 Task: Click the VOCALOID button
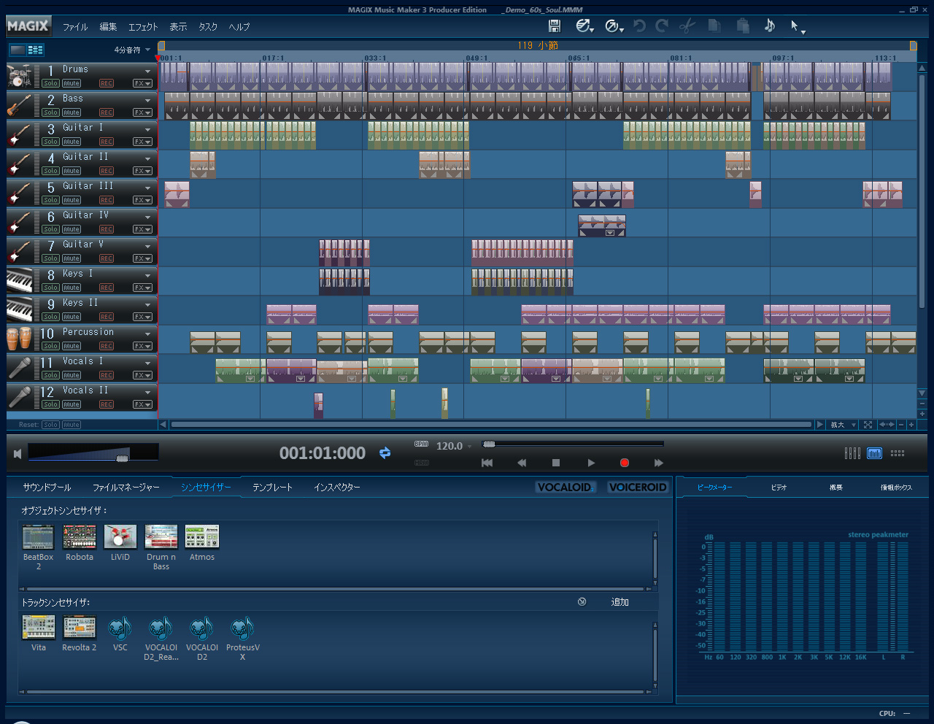566,488
